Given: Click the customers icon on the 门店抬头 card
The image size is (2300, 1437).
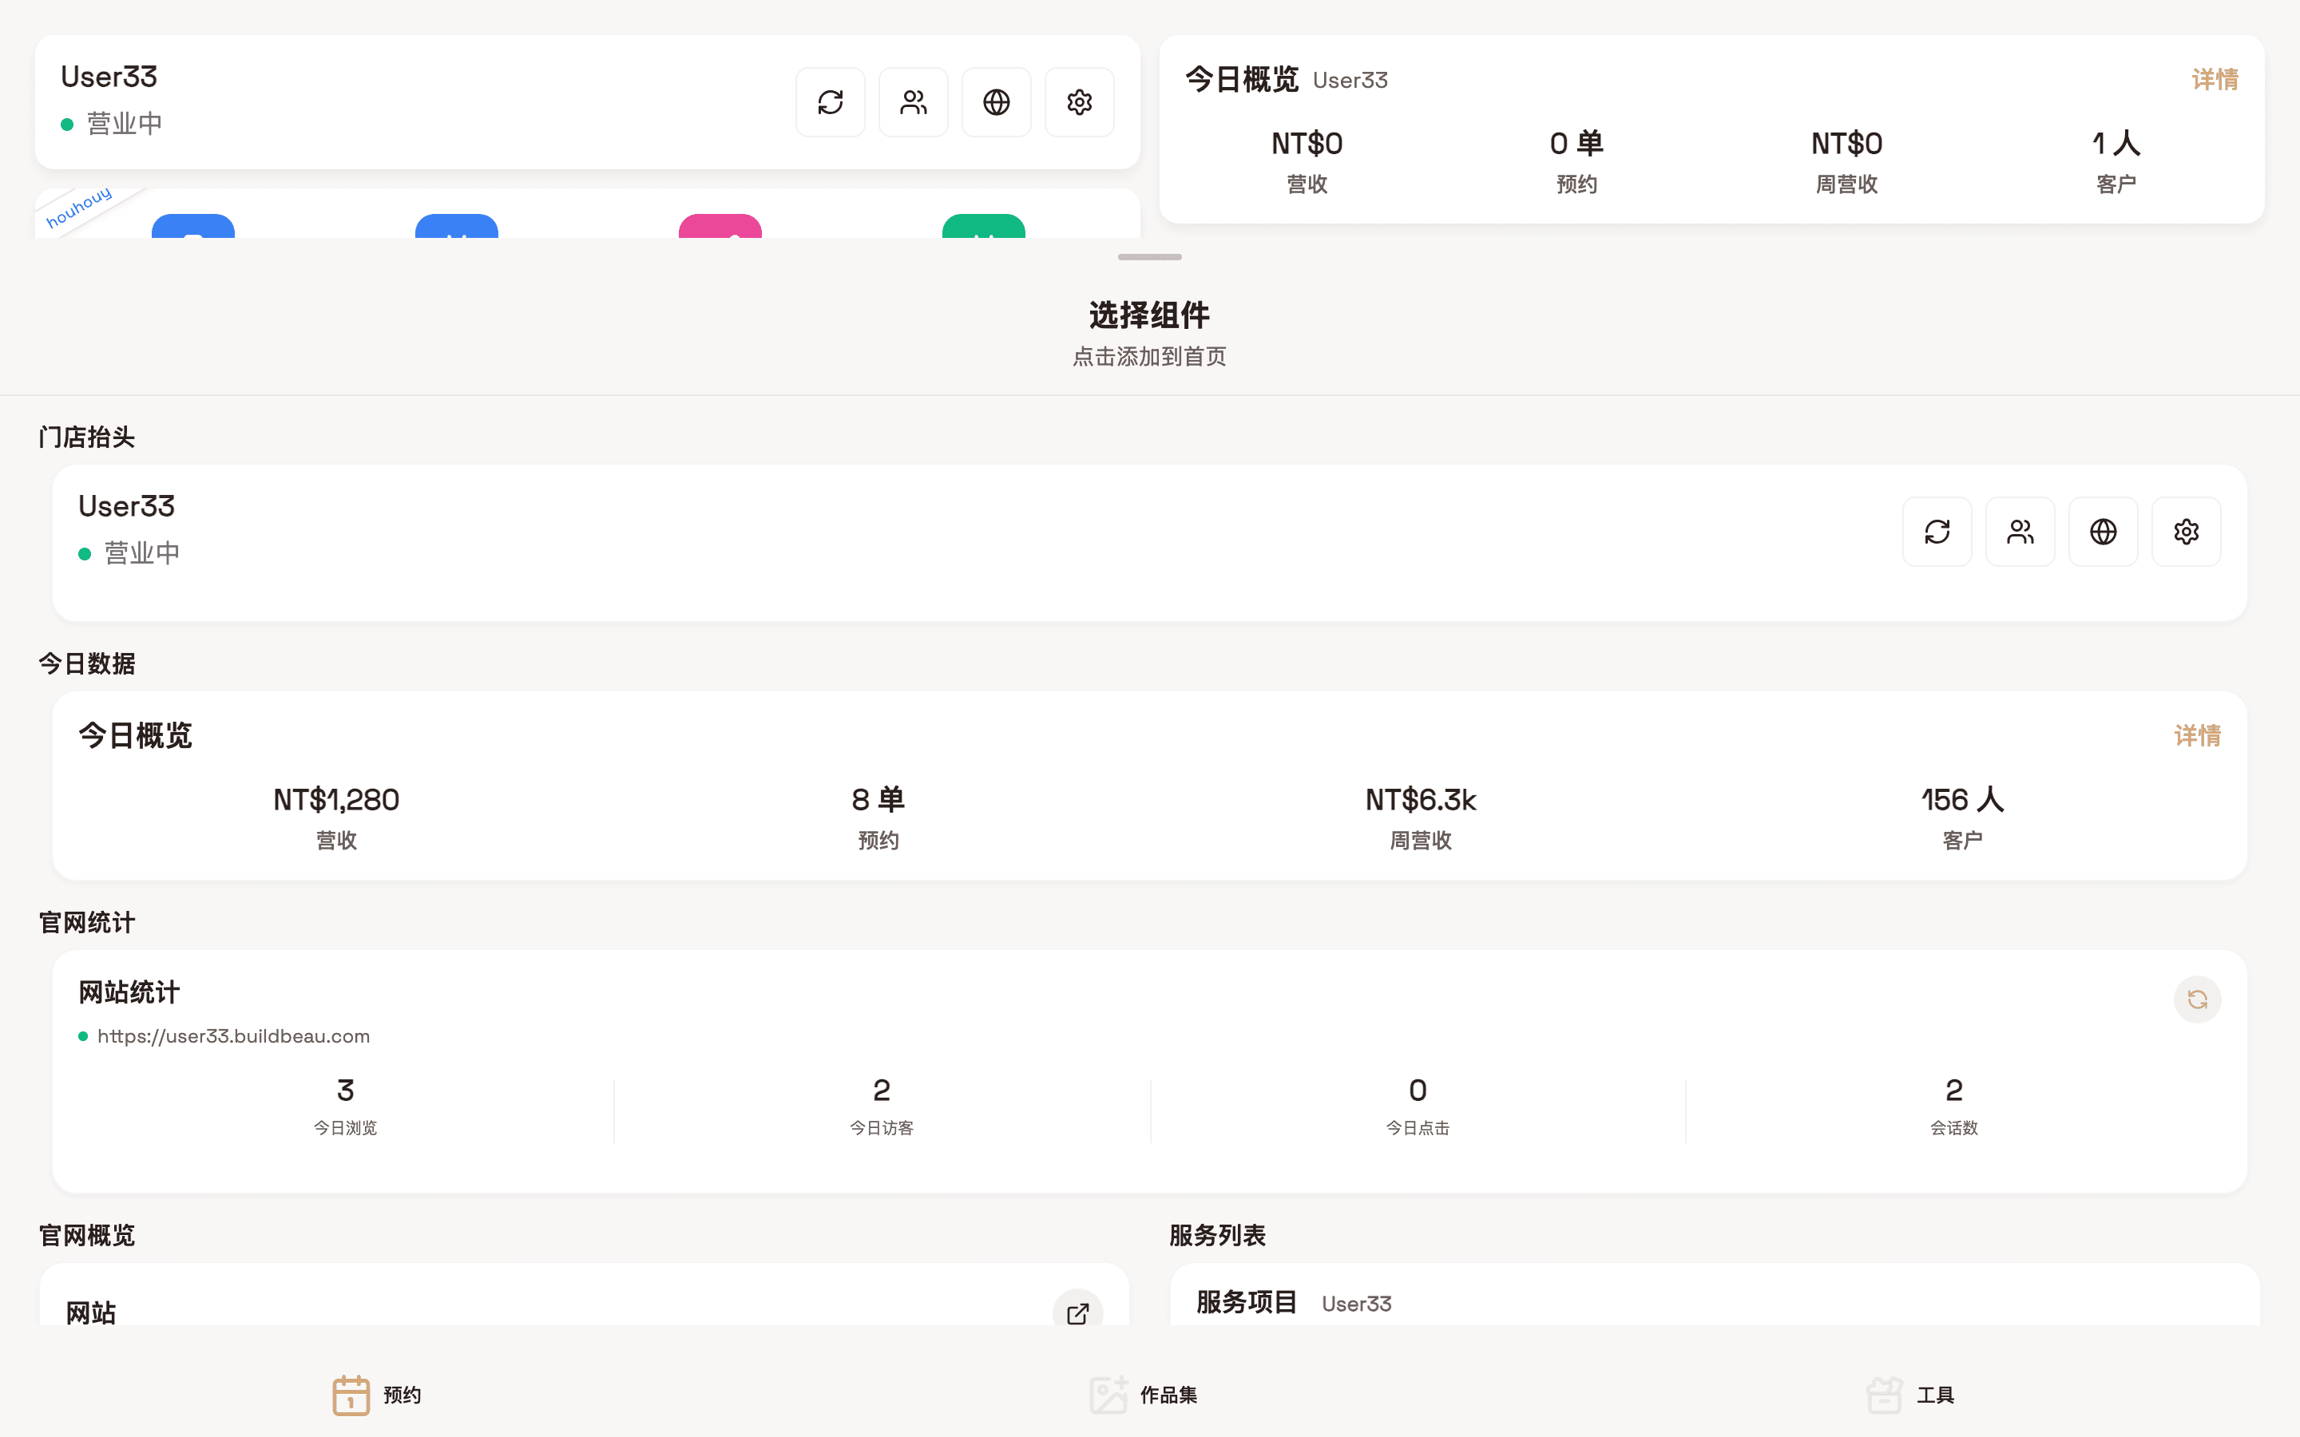Looking at the screenshot, I should [2020, 531].
